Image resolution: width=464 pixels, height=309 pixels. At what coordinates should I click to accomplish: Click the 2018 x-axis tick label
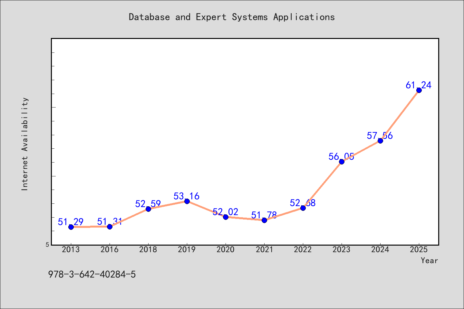(x=148, y=249)
